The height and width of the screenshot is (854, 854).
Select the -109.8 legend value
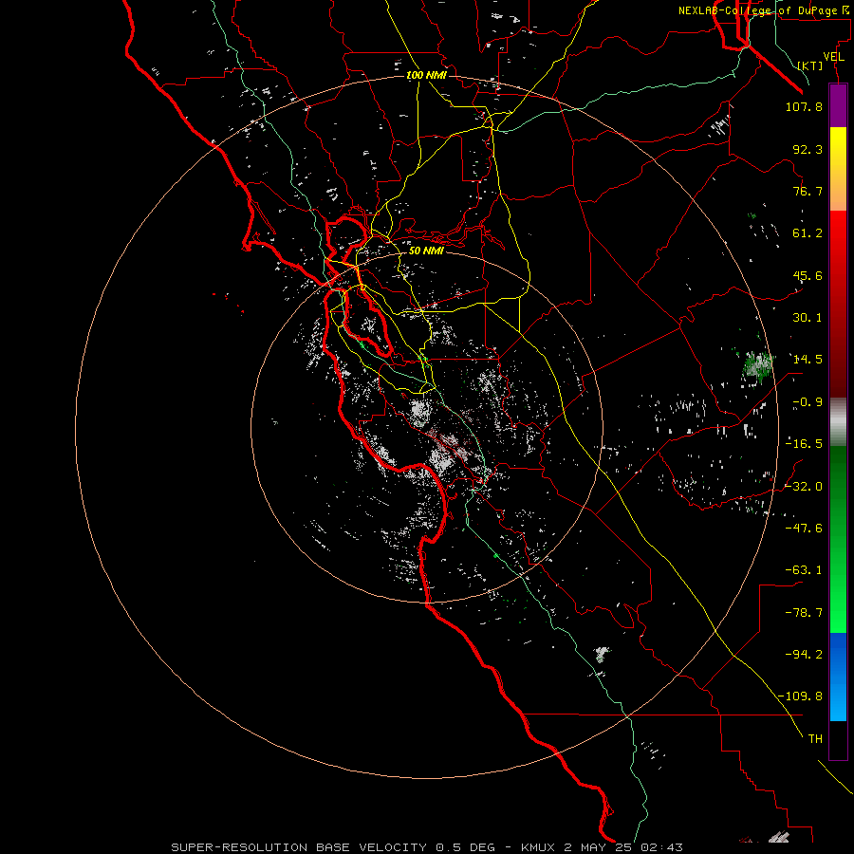pos(801,696)
